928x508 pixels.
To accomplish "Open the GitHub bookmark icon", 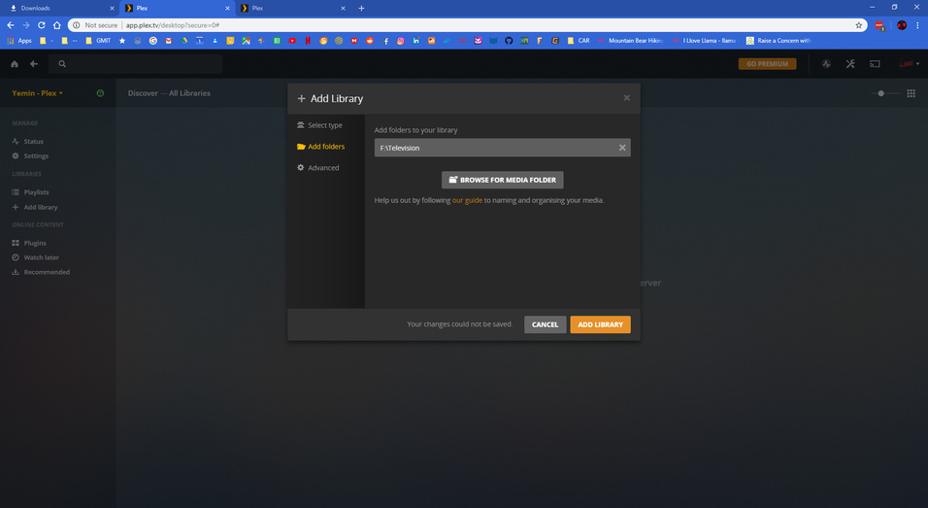I will (x=509, y=41).
